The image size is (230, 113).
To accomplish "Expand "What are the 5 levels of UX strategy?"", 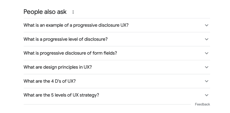I will point(117,95).
